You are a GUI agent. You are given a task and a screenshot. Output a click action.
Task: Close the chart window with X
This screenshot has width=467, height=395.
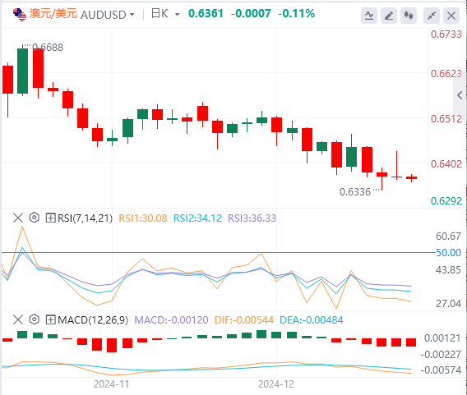(x=451, y=16)
